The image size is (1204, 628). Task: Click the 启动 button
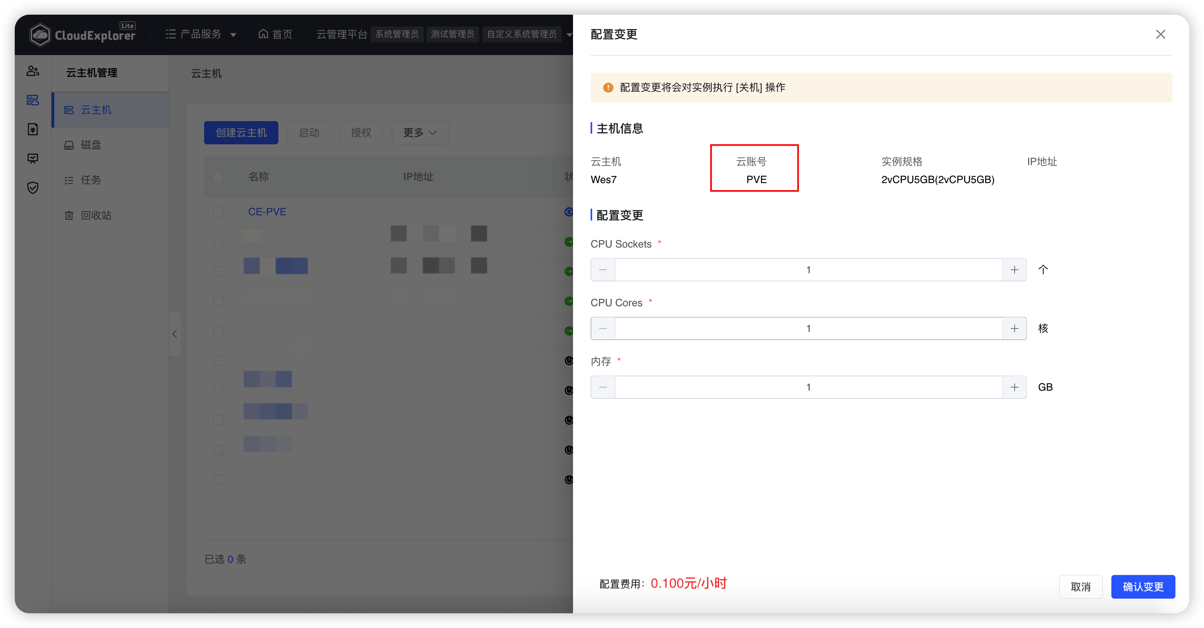coord(309,133)
